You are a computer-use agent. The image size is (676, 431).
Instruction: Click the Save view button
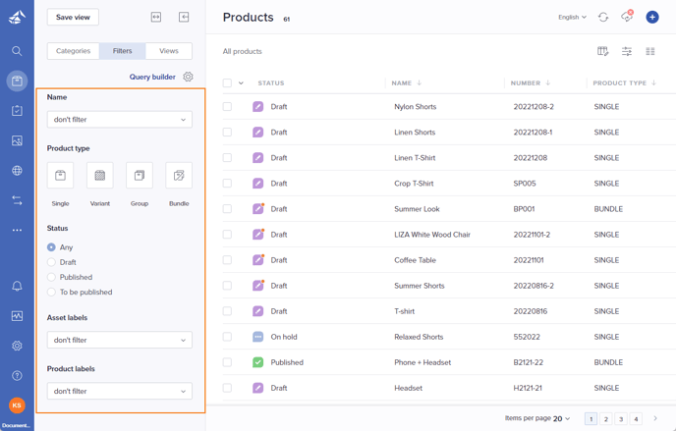point(73,18)
